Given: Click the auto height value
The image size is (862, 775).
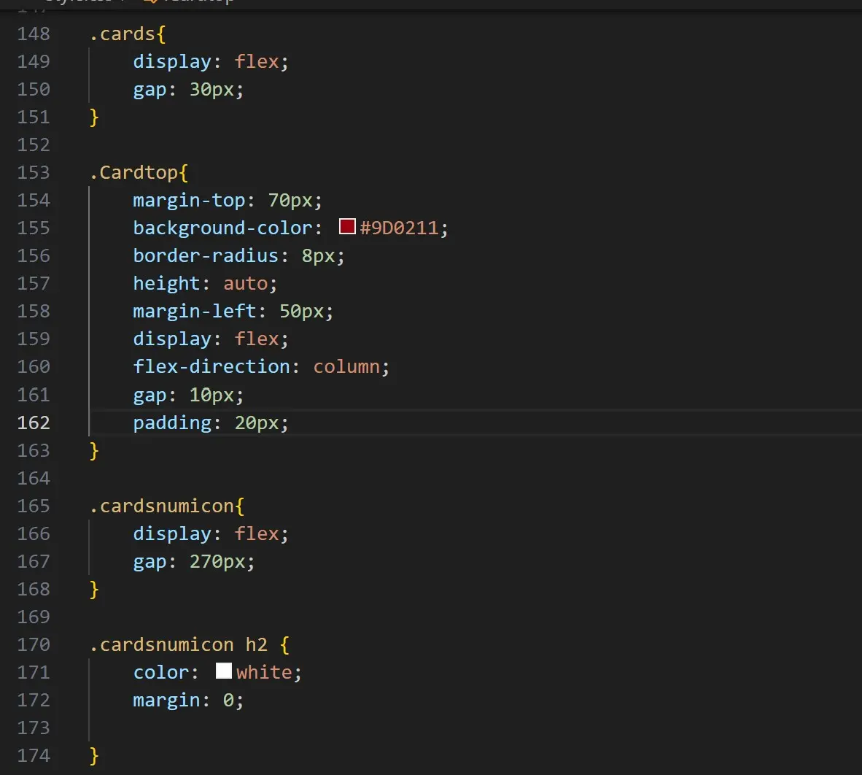Looking at the screenshot, I should click(245, 284).
